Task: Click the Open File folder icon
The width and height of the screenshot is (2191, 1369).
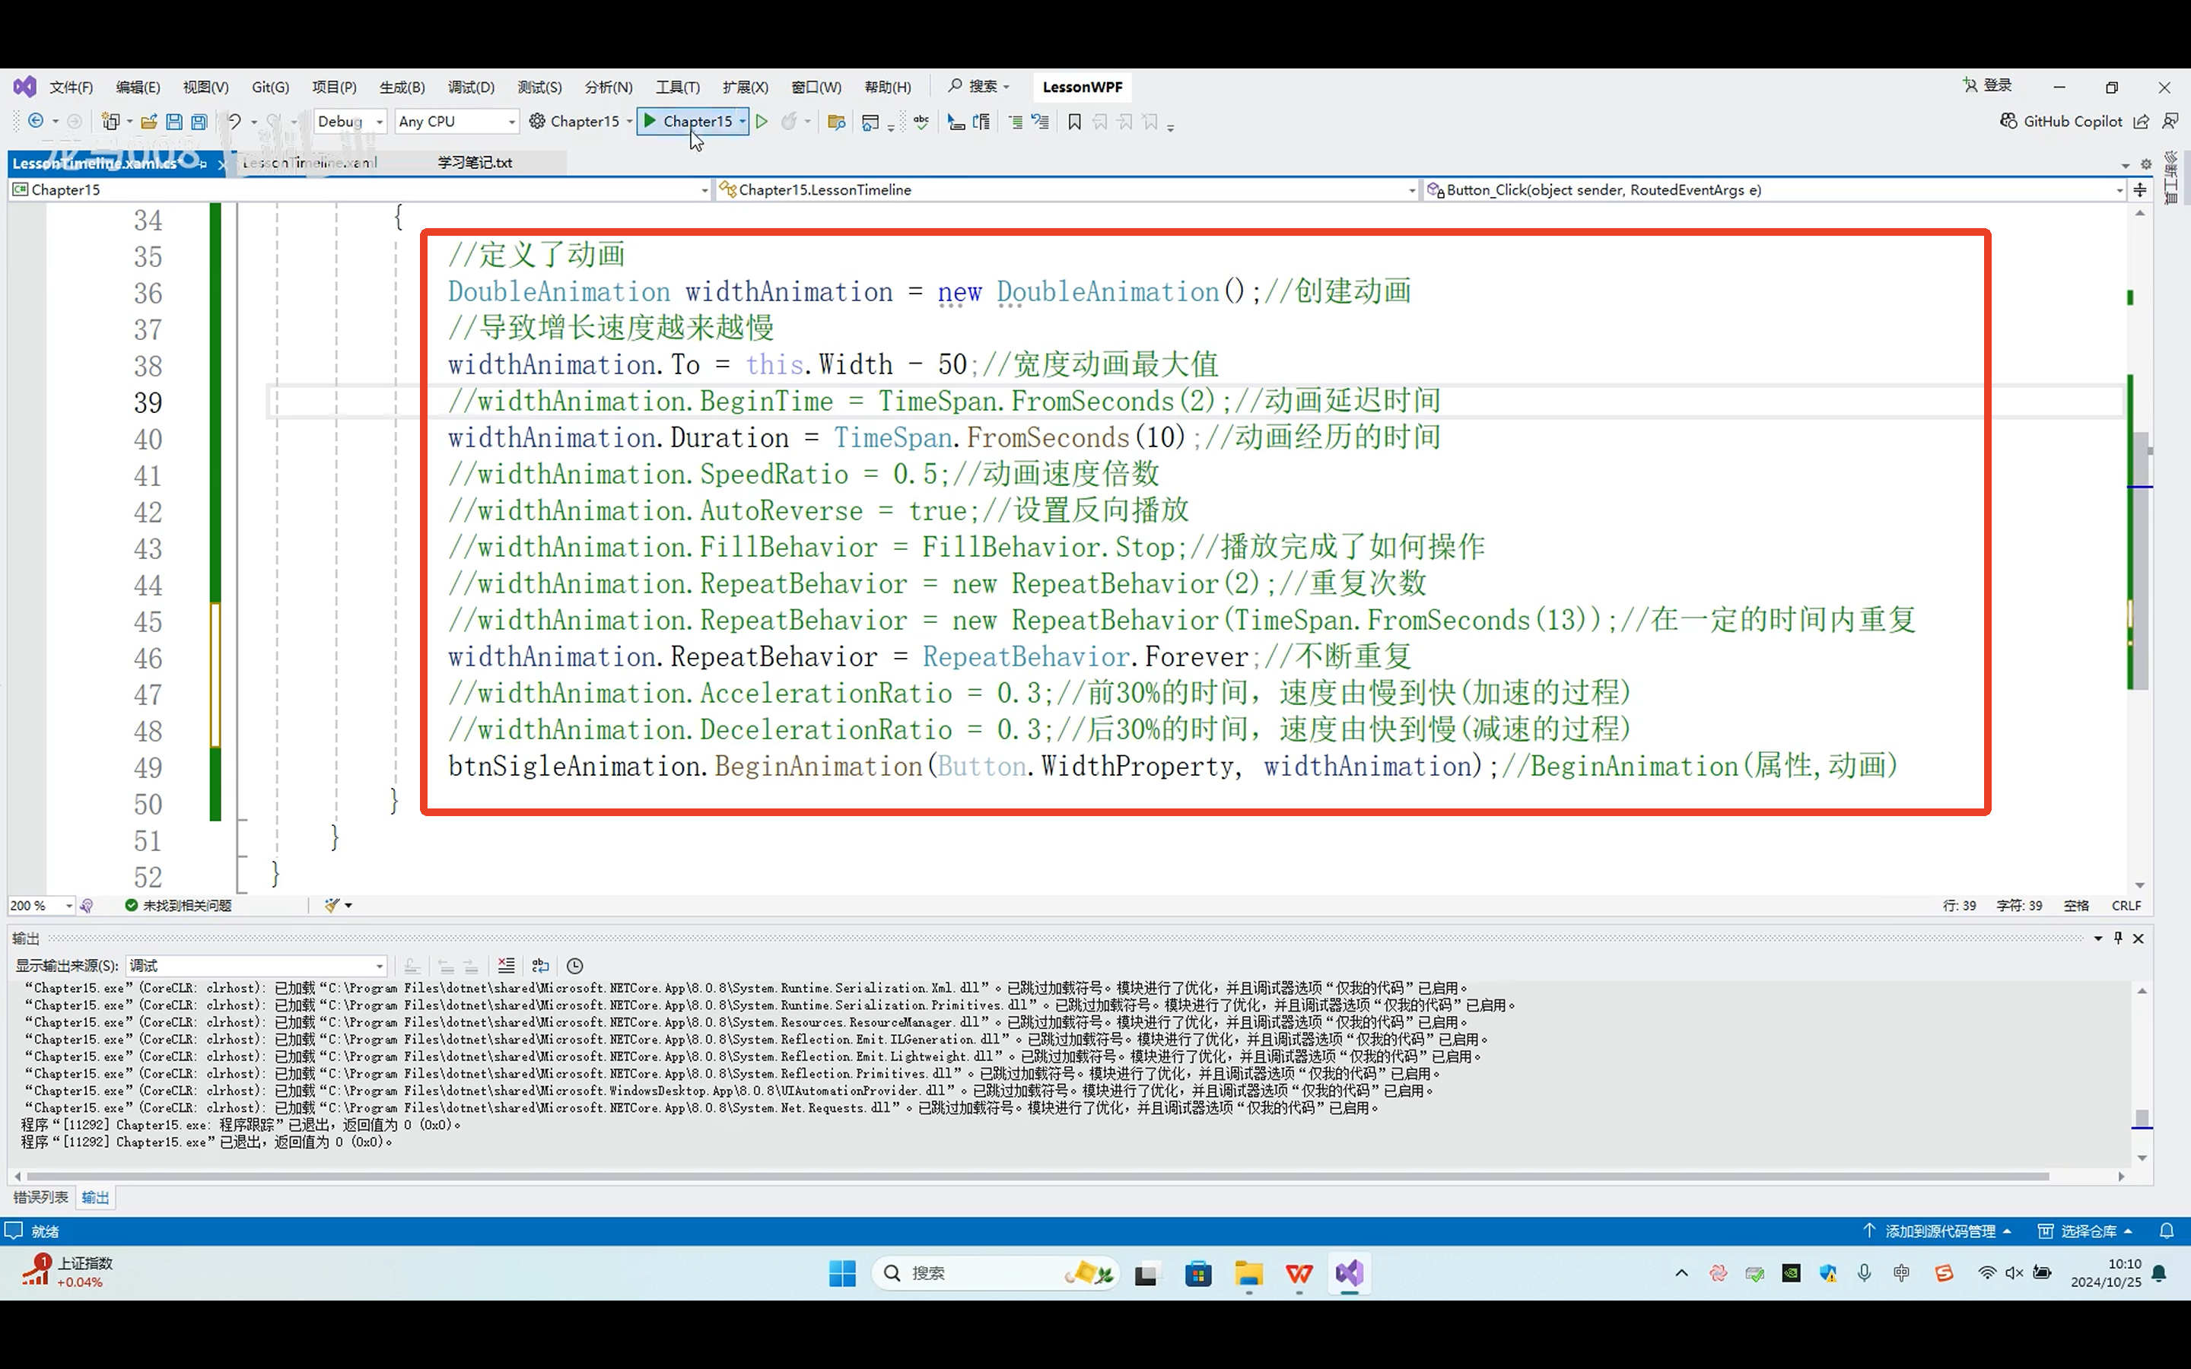Action: (148, 122)
